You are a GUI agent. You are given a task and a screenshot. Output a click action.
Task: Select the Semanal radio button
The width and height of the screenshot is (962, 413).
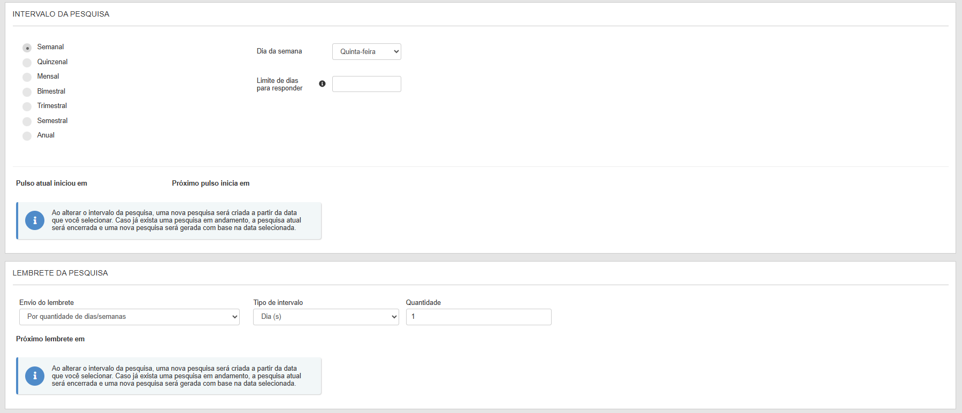[x=27, y=48]
